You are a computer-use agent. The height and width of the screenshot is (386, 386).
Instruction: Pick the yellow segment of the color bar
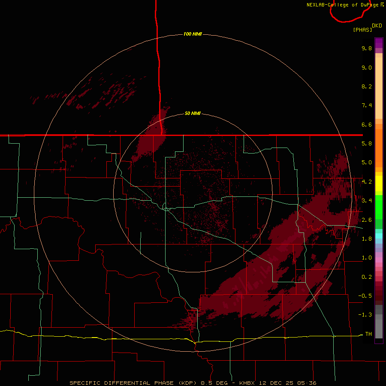click(x=379, y=184)
